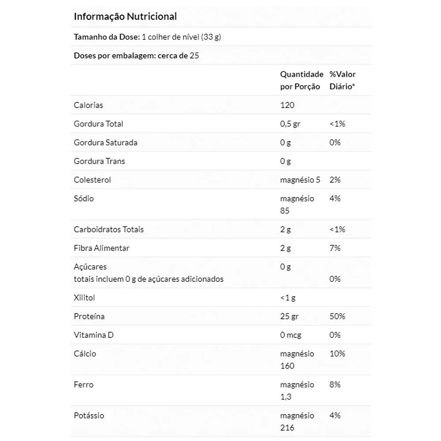Click the Gordura Saturada label
This screenshot has width=441, height=441.
click(x=105, y=142)
